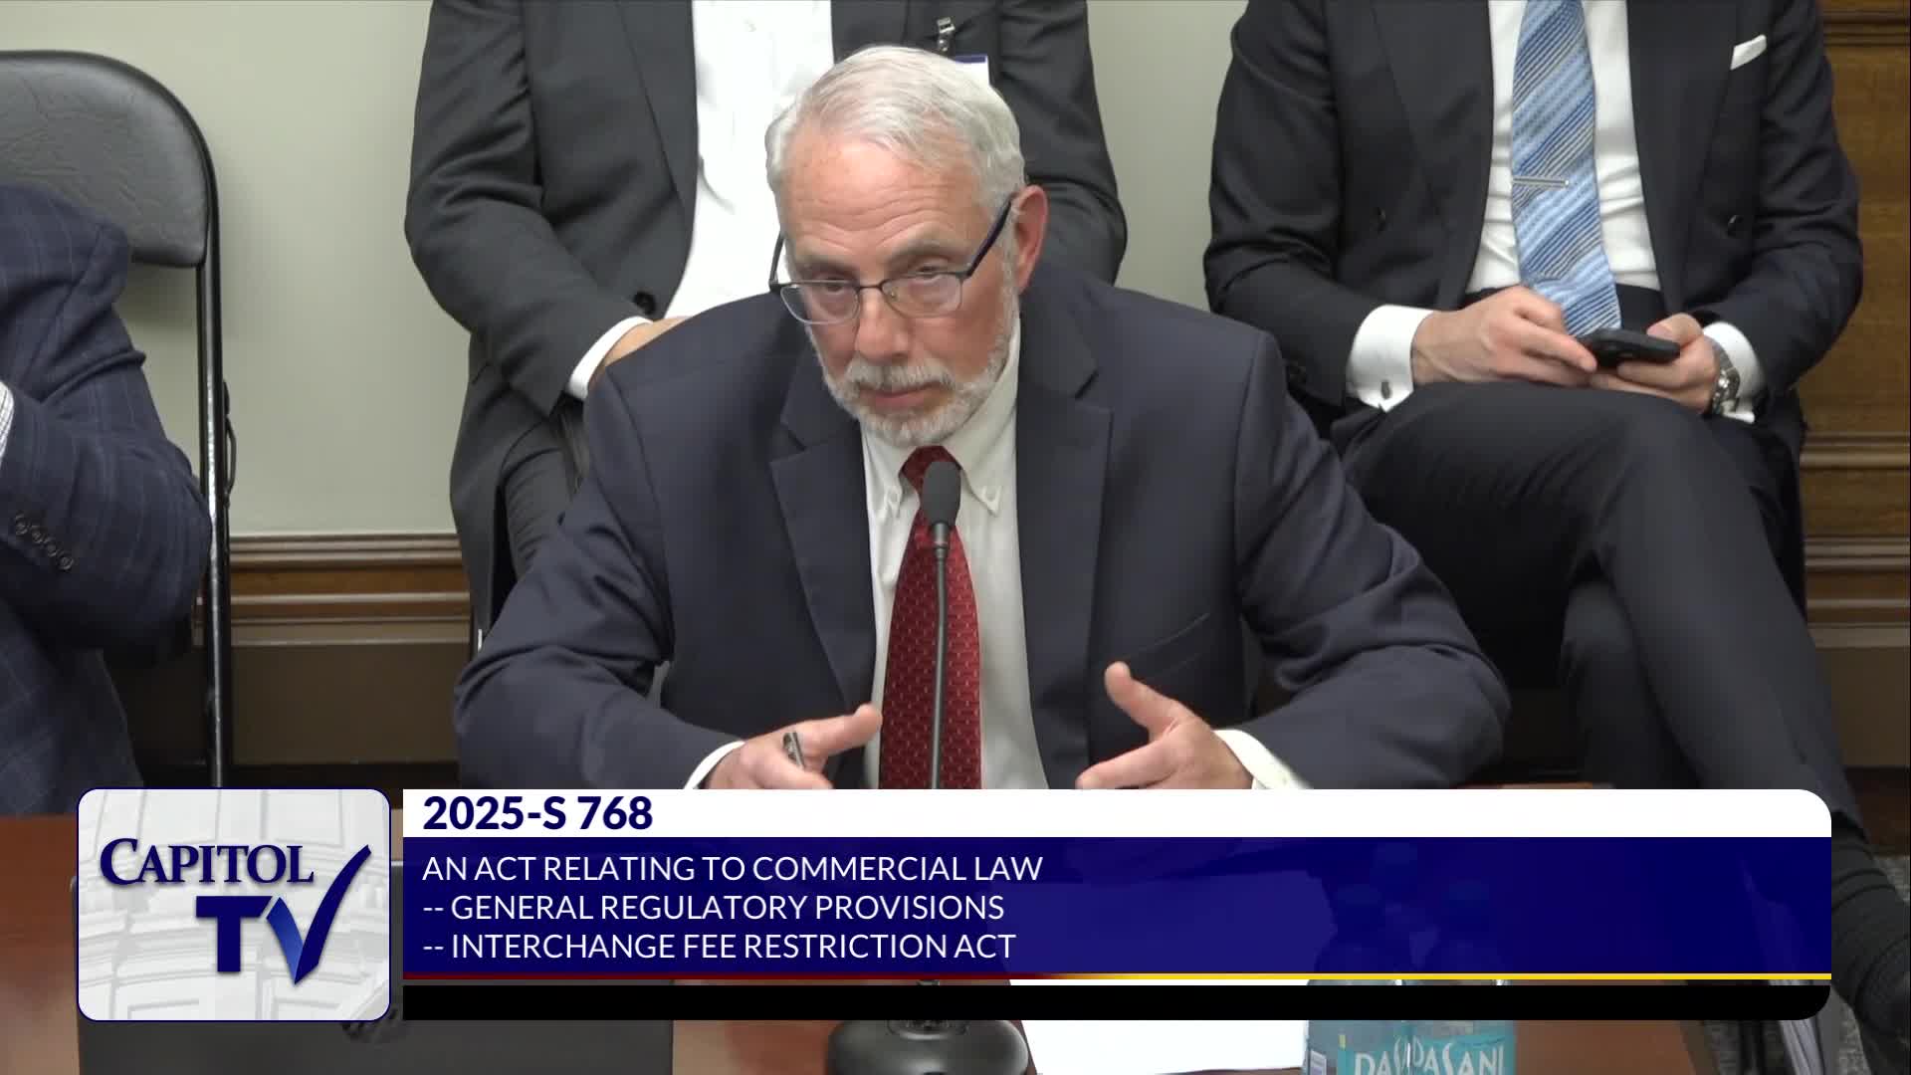1911x1075 pixels.
Task: Click the 'AN ACT RELATING TO COMMERCIAL LAW' text
Action: tap(732, 868)
